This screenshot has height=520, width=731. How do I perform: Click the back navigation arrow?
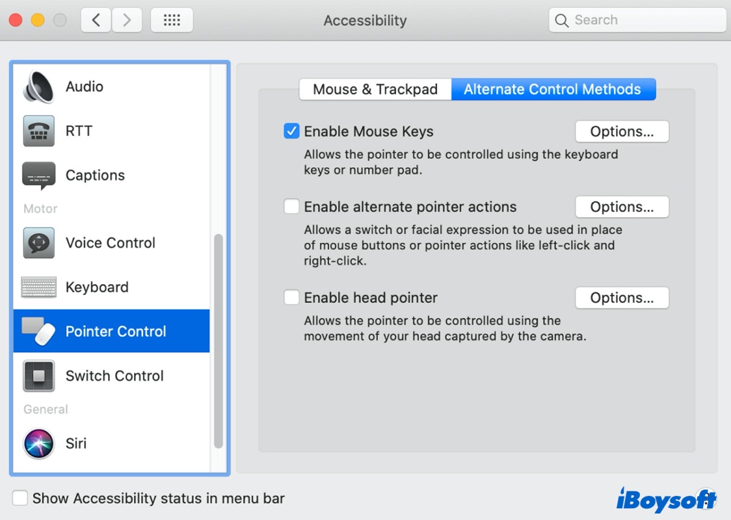point(96,20)
